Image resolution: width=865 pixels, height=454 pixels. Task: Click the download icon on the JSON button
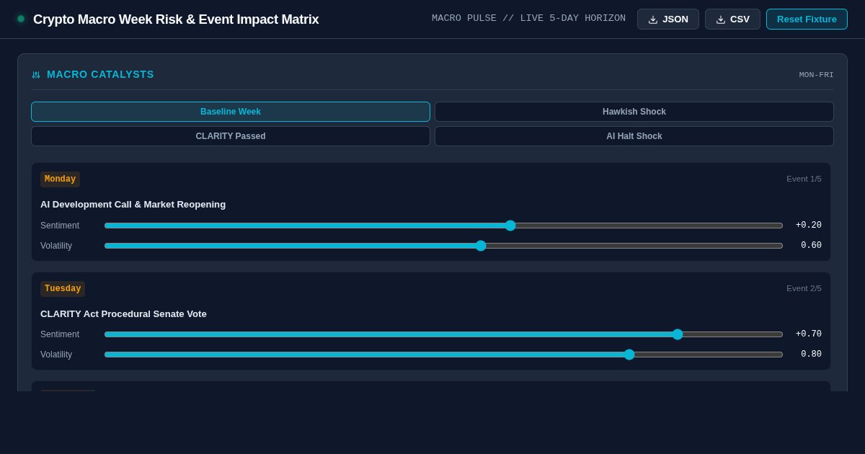[653, 19]
